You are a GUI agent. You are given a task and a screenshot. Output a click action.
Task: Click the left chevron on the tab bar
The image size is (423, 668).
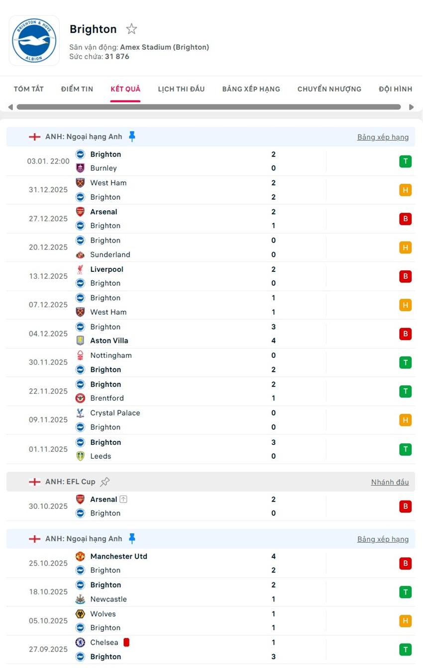10,106
